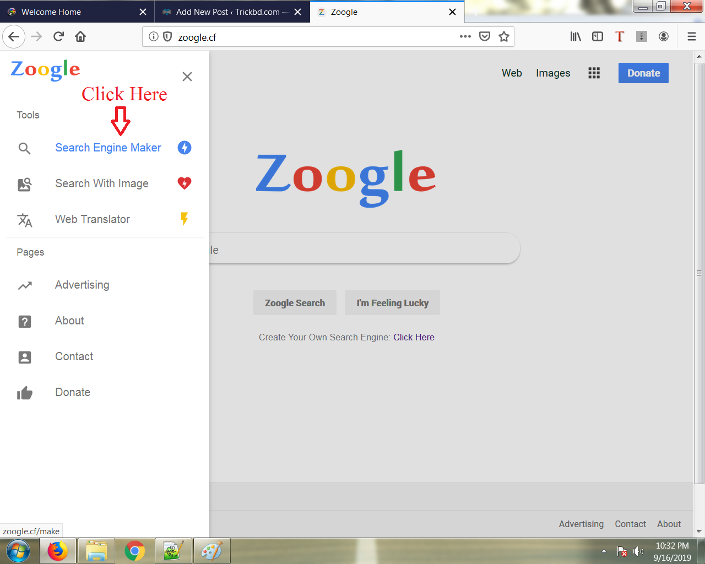This screenshot has height=564, width=705.
Task: Open the About page from sidebar
Action: [69, 321]
